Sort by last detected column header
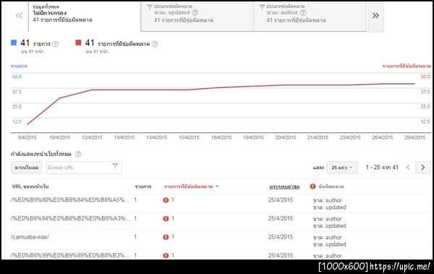 point(284,187)
